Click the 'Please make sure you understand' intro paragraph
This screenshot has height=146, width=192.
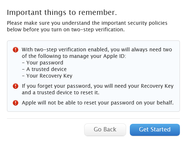[x=87, y=26]
